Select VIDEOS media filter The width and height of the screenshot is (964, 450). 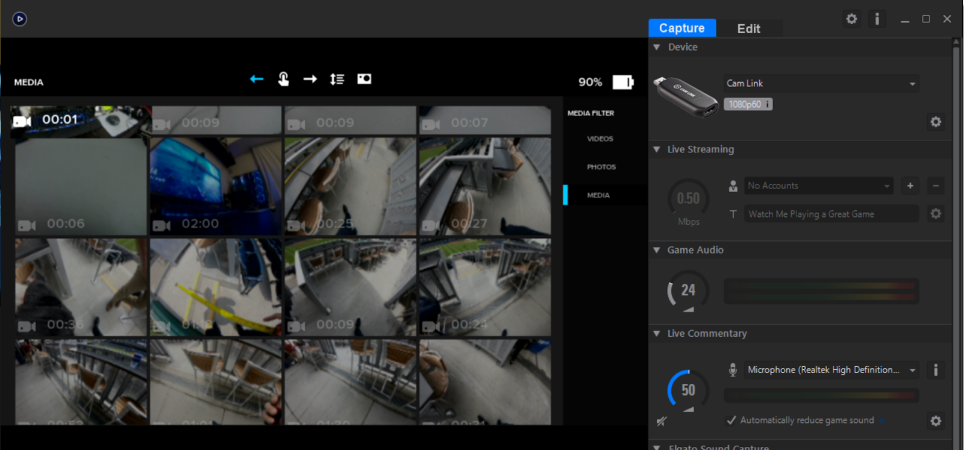point(600,139)
